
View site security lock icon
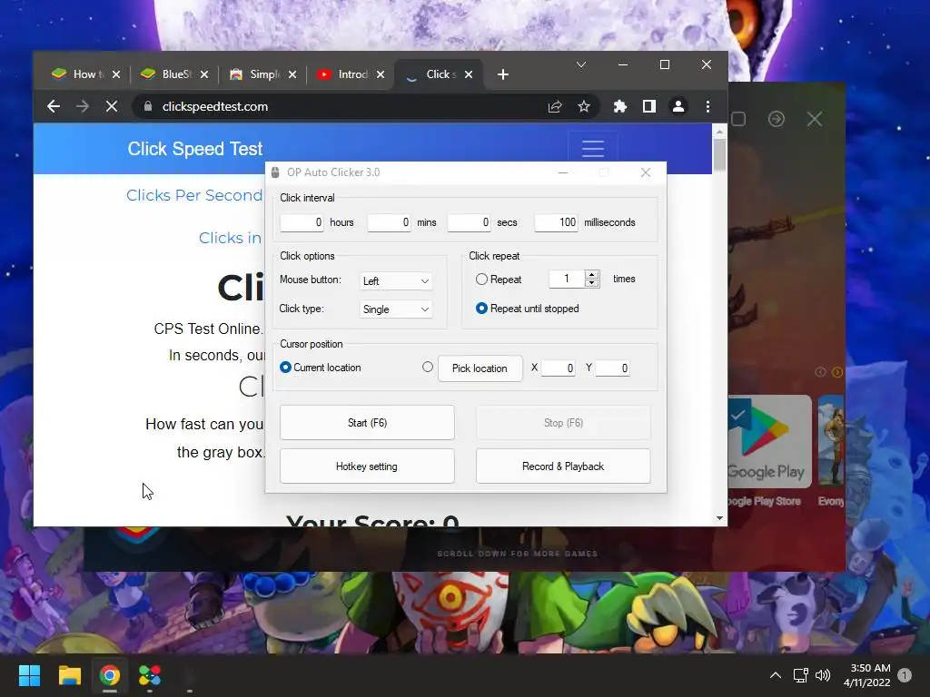pos(148,106)
